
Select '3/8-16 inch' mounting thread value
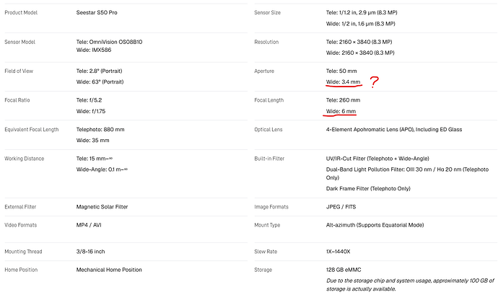tap(90, 252)
